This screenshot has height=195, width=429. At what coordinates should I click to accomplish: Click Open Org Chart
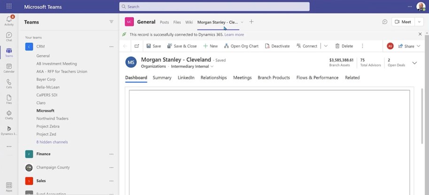pyautogui.click(x=242, y=46)
